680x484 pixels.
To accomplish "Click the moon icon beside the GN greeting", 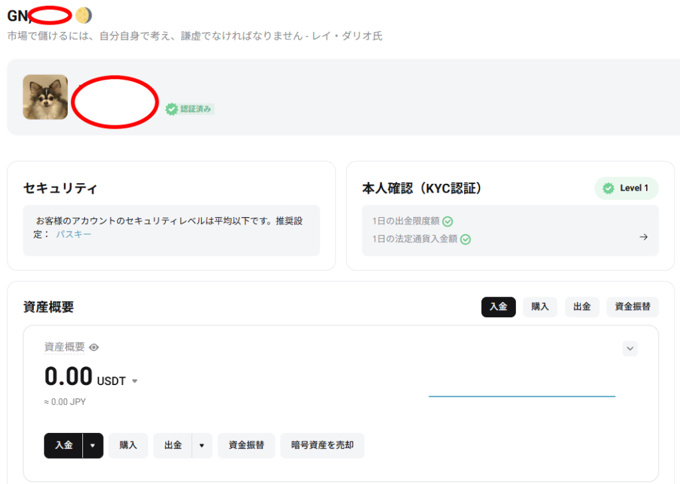I will pos(84,15).
